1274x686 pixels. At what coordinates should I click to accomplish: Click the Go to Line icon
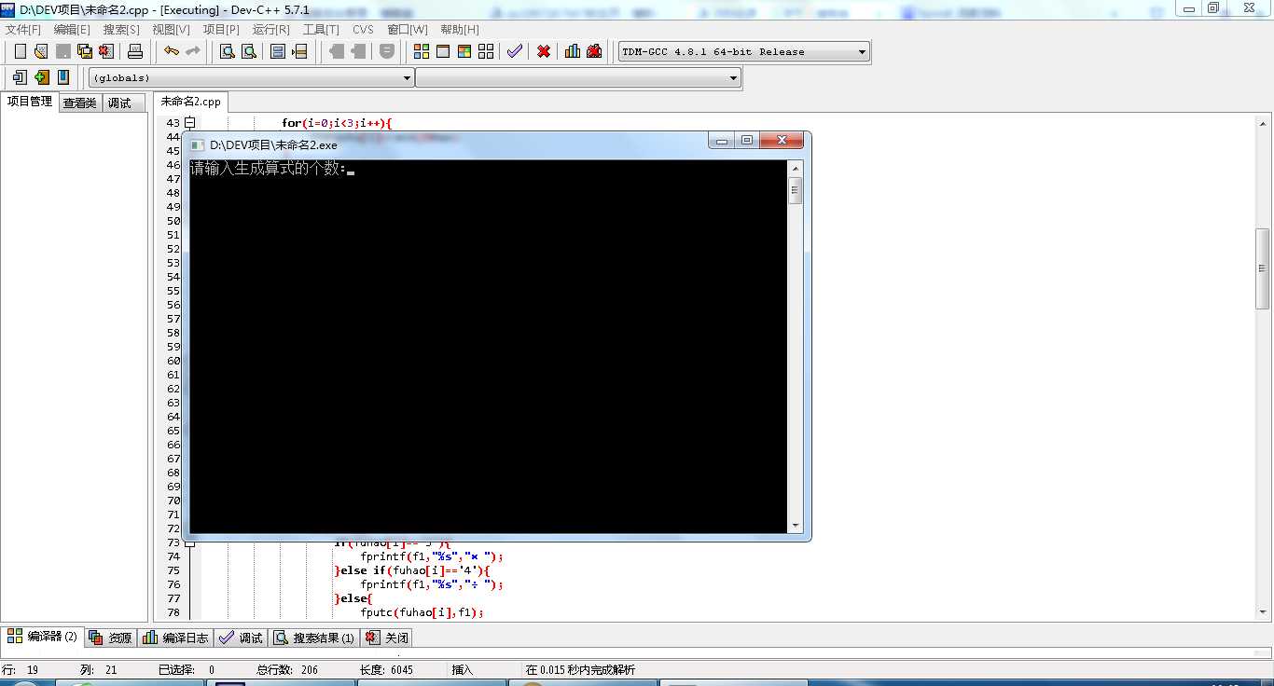[299, 51]
